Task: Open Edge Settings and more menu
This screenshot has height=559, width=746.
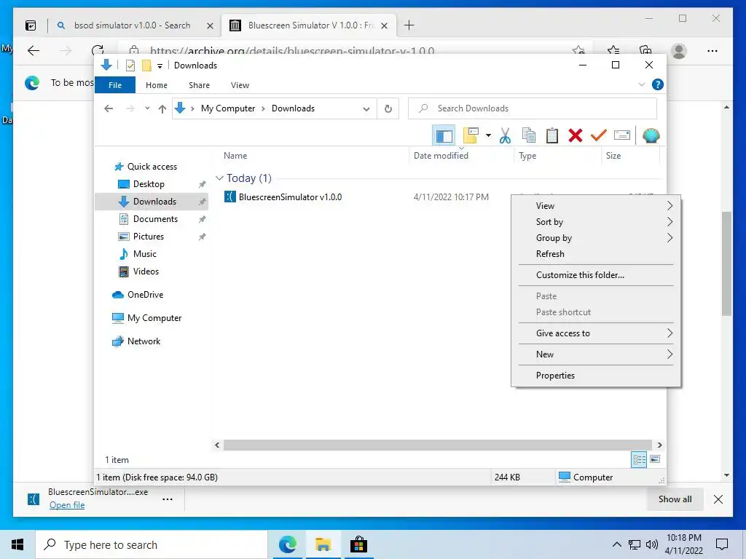Action: [712, 51]
